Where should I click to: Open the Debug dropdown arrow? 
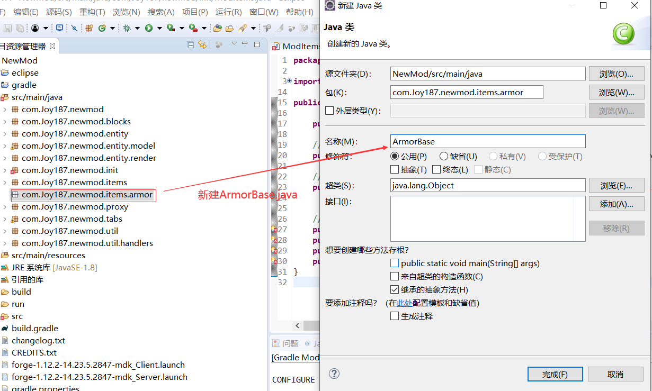pos(137,28)
